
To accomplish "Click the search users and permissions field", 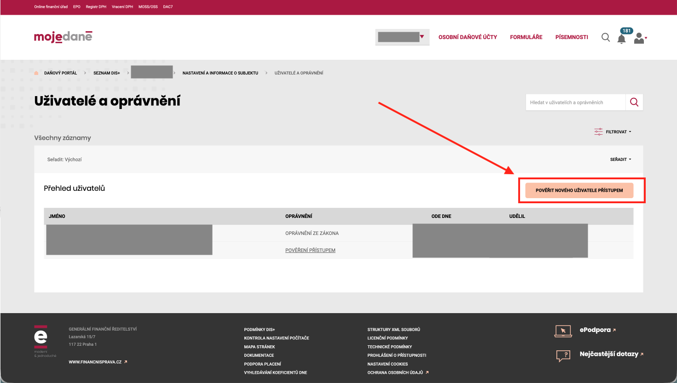I will tap(576, 103).
